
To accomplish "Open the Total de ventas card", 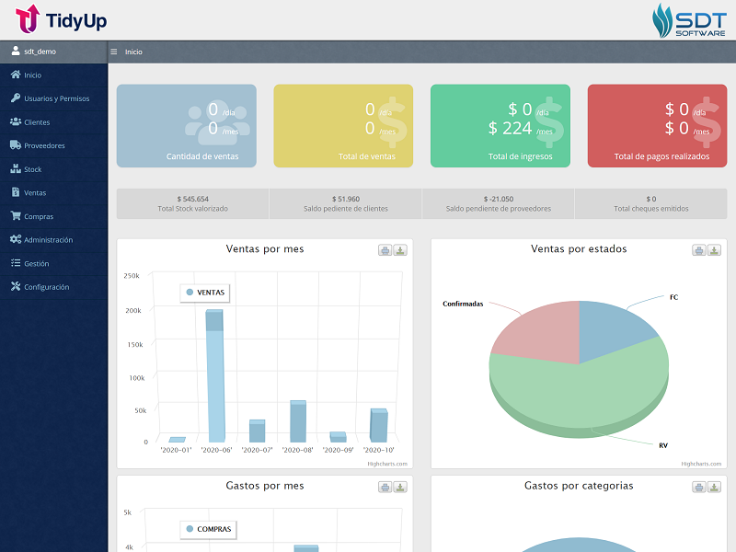I will (343, 126).
